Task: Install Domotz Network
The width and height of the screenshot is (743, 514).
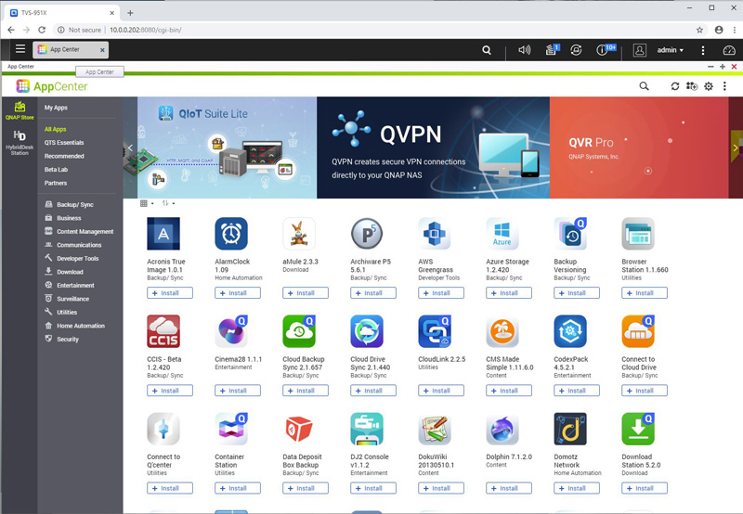Action: pyautogui.click(x=576, y=488)
